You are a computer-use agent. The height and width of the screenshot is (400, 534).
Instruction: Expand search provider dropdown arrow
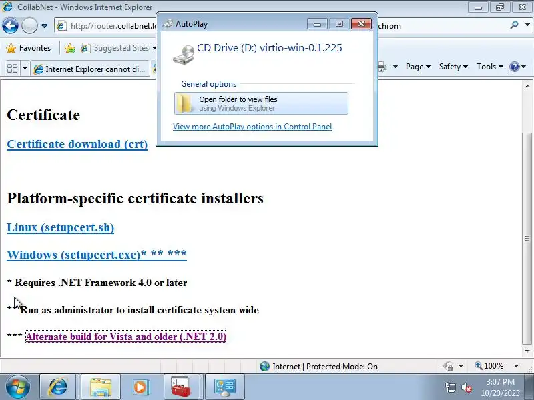tap(527, 25)
